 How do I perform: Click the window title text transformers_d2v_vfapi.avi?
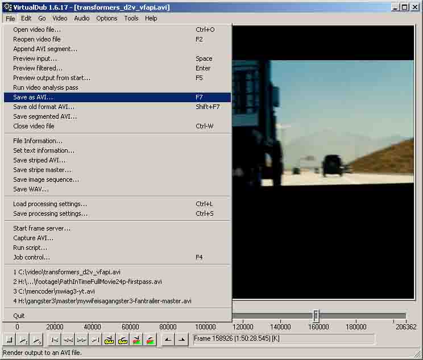122,7
